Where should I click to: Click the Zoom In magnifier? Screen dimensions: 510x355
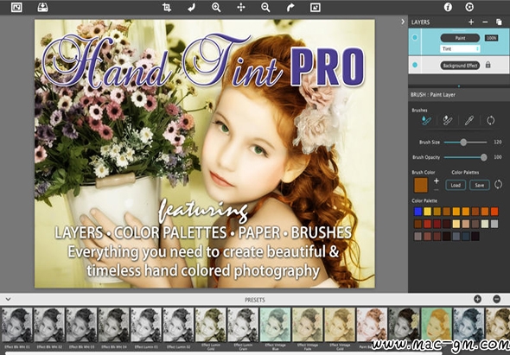pos(216,7)
